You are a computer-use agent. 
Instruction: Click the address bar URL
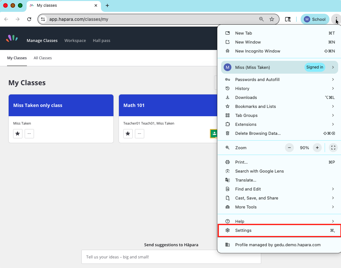(79, 19)
